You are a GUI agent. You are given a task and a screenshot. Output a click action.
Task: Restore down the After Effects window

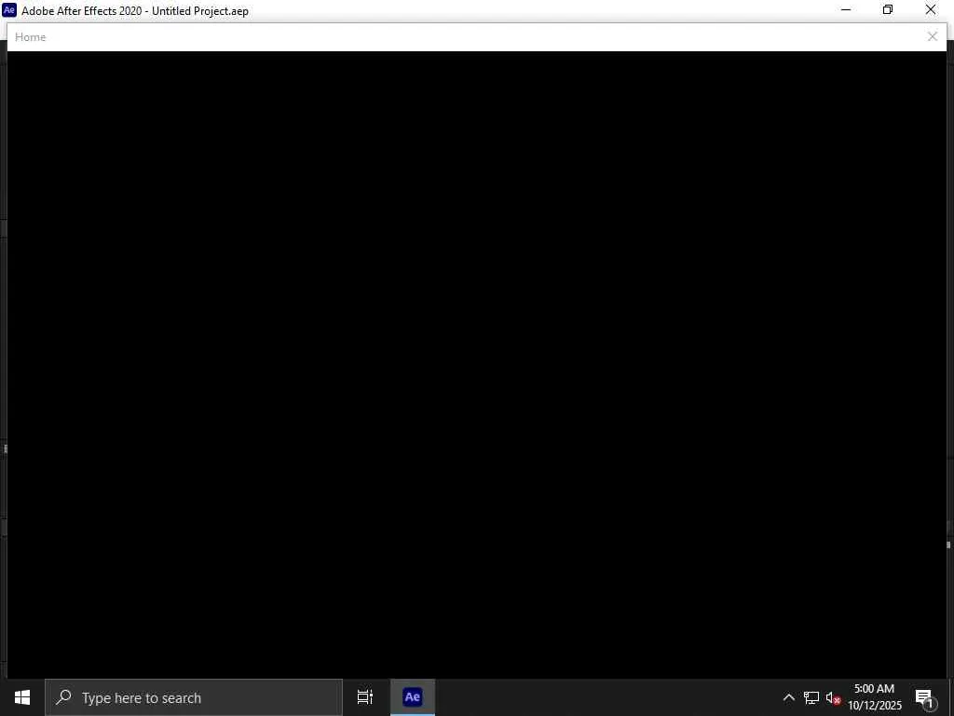point(888,9)
